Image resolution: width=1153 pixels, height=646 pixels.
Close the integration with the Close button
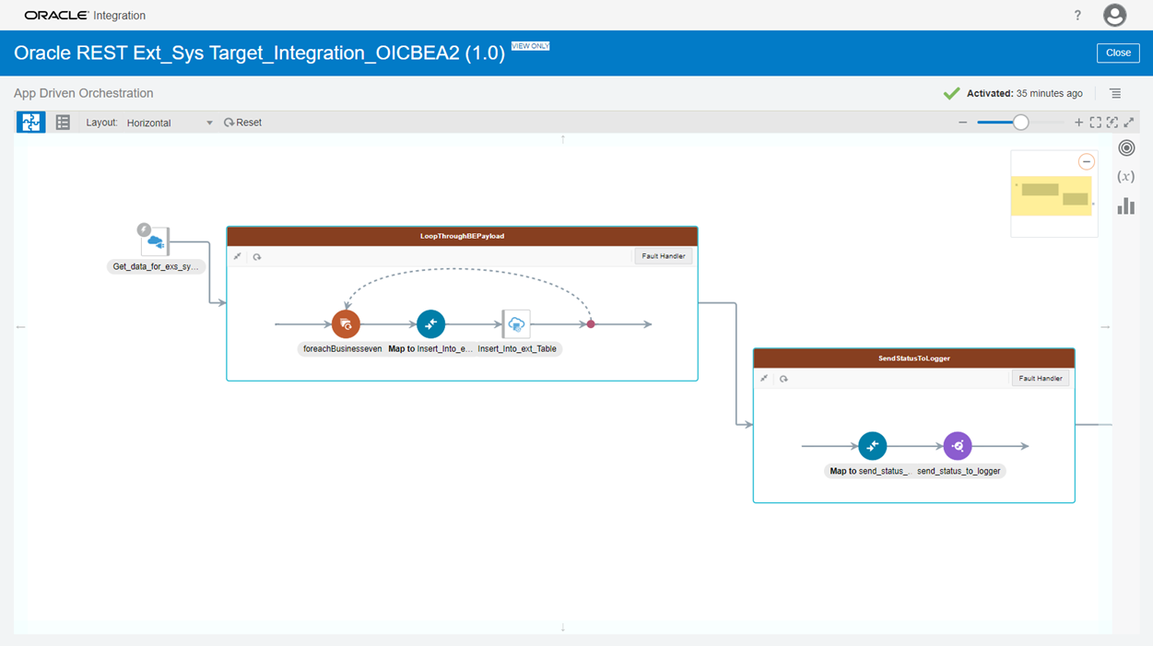click(1118, 53)
